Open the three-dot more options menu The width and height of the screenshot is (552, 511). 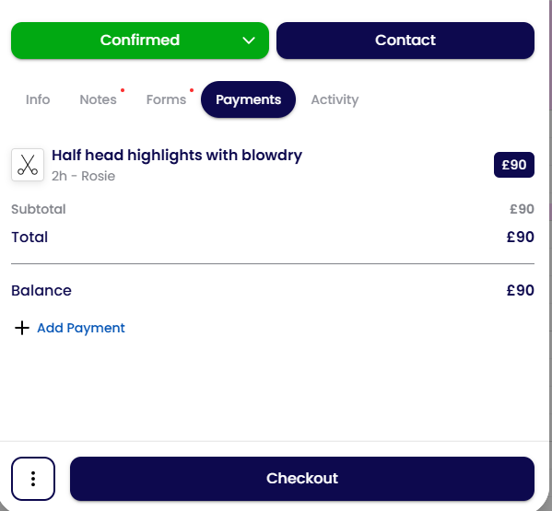point(33,479)
